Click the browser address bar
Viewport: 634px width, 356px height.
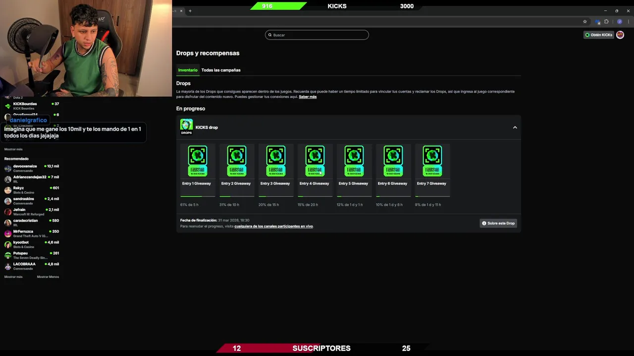tap(376, 22)
